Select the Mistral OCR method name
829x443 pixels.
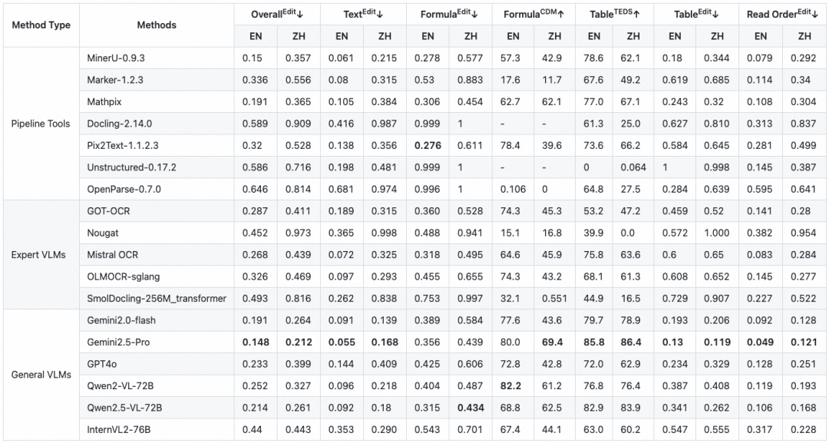click(112, 255)
